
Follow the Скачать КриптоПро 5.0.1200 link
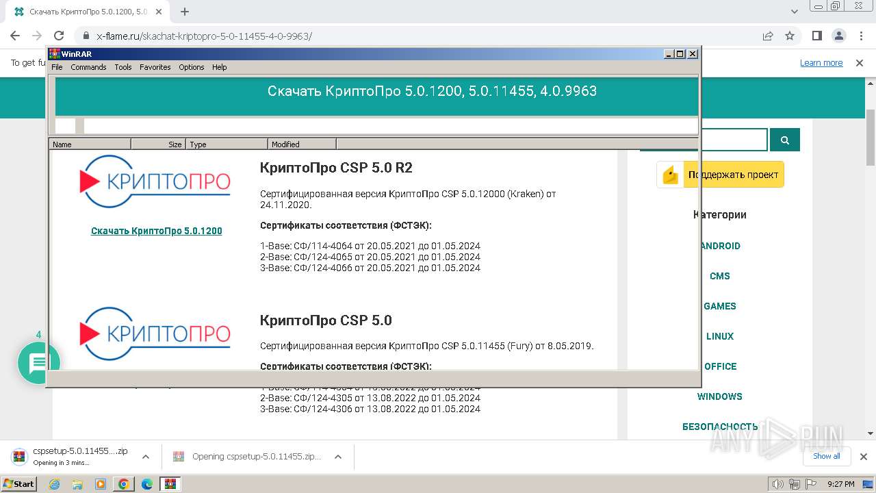pos(156,231)
